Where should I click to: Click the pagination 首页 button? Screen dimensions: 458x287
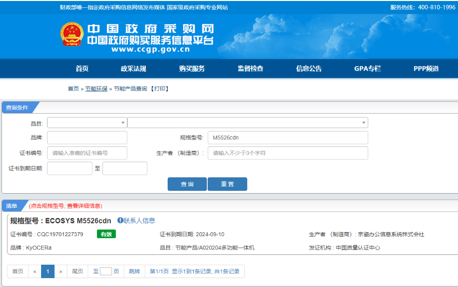click(x=18, y=271)
